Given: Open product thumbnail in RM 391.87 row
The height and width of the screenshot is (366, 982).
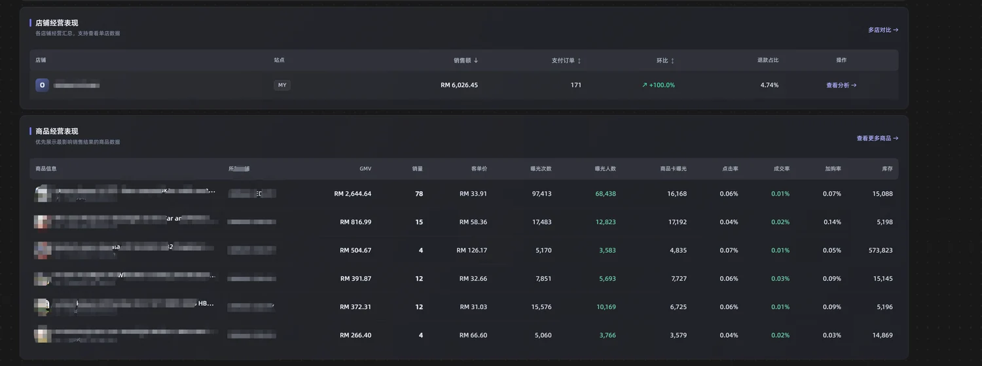Looking at the screenshot, I should [42, 278].
